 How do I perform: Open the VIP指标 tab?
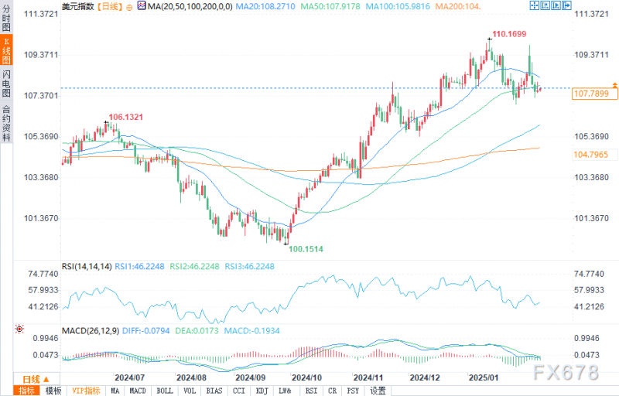coord(86,391)
